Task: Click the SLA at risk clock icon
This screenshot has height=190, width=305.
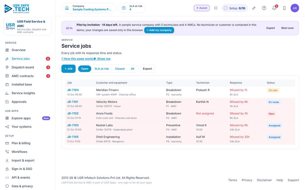Action: coord(124,8)
